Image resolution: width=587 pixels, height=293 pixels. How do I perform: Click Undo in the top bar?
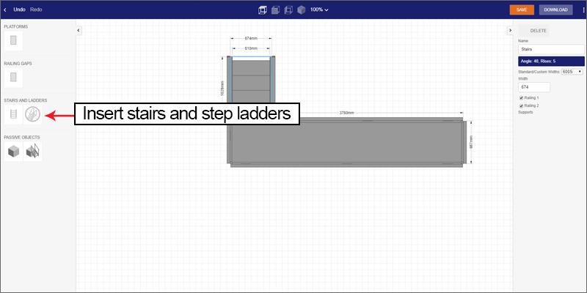(19, 10)
